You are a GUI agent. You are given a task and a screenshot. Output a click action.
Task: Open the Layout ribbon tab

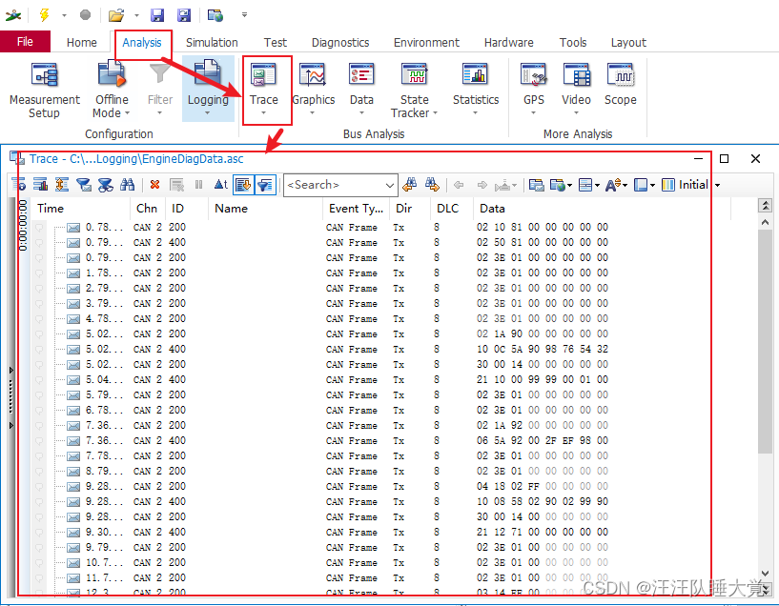point(628,43)
